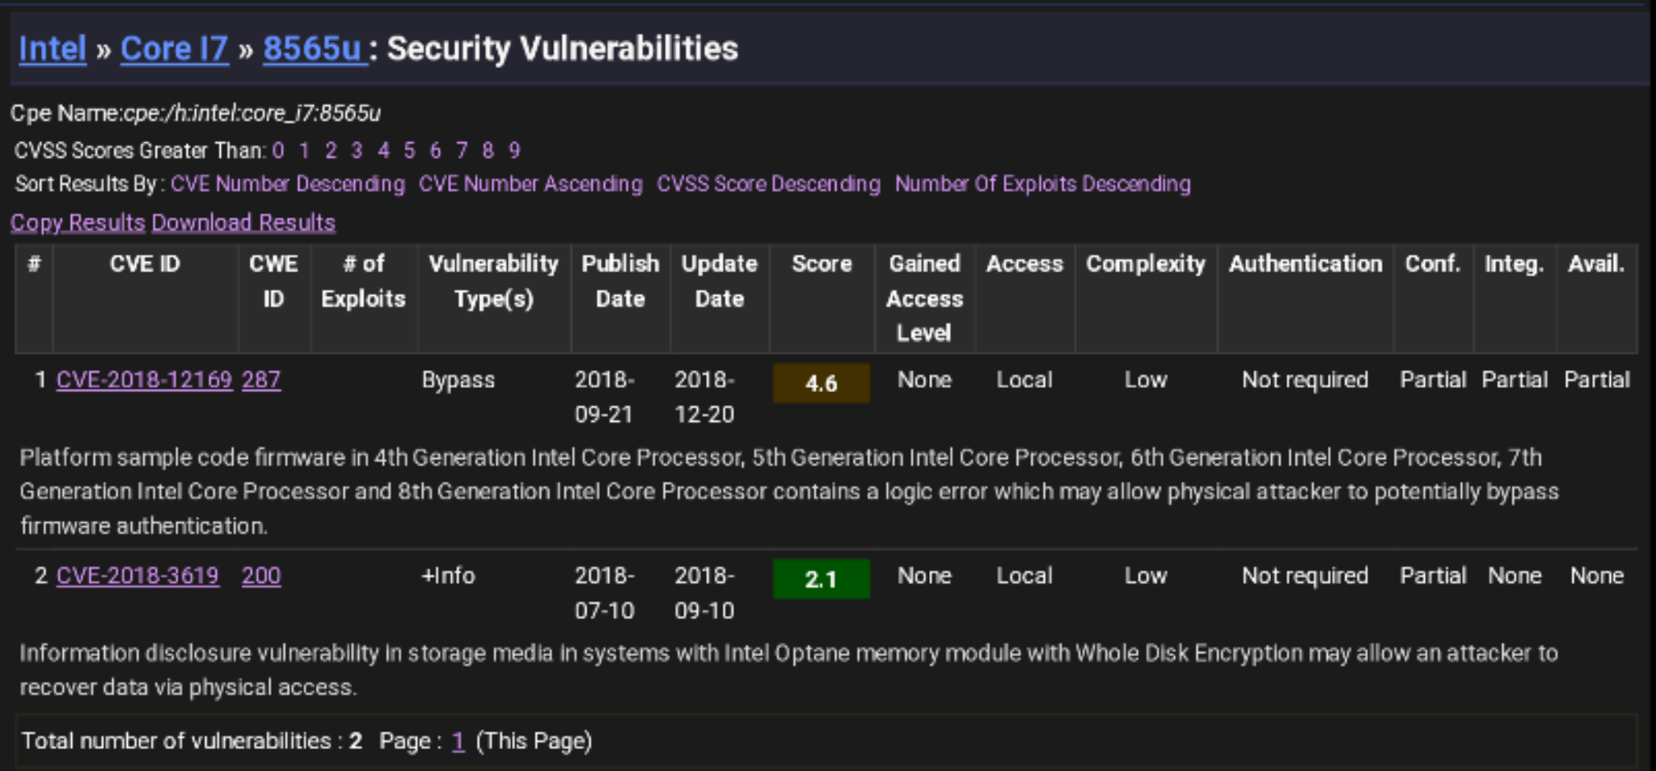The image size is (1656, 771).
Task: Click the Cpe Name cpe:/h:intel:core_i7:8565u text
Action: point(196,113)
